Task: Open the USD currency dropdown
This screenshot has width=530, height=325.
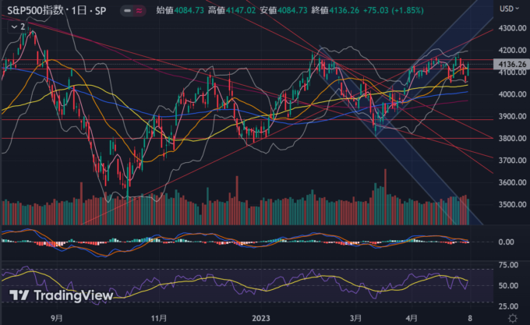Action: point(507,10)
